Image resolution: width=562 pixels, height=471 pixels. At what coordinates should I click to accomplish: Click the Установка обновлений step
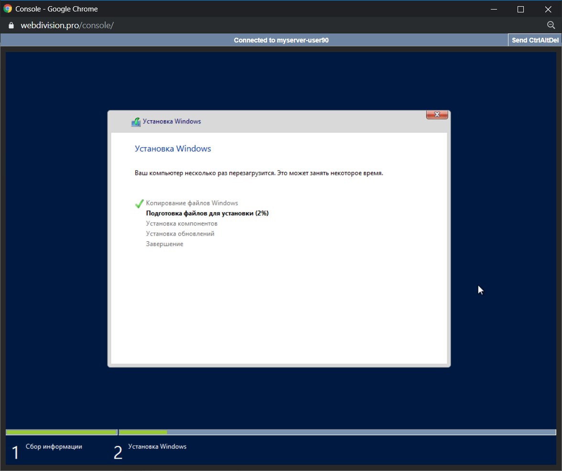click(x=180, y=234)
